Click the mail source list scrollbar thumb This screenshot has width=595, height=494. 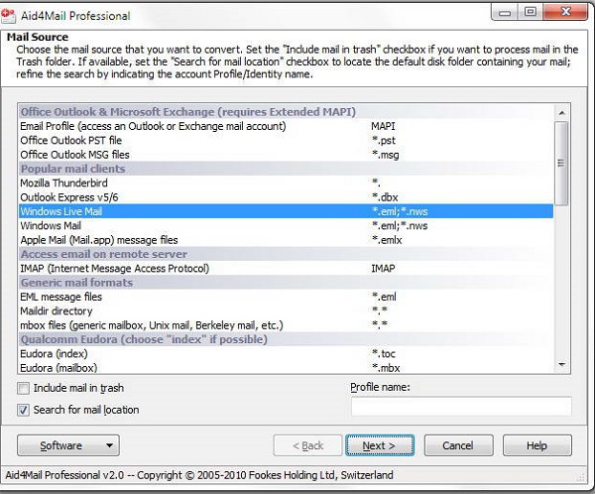pos(562,164)
